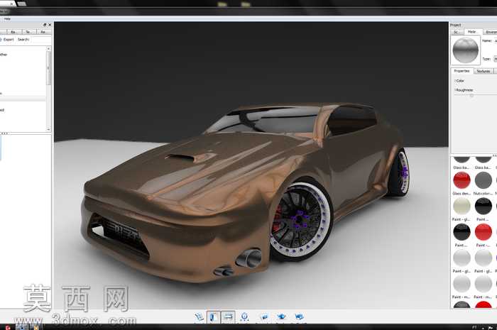The image size is (497, 330).
Task: Select the red glass material sphere
Action: tap(461, 180)
